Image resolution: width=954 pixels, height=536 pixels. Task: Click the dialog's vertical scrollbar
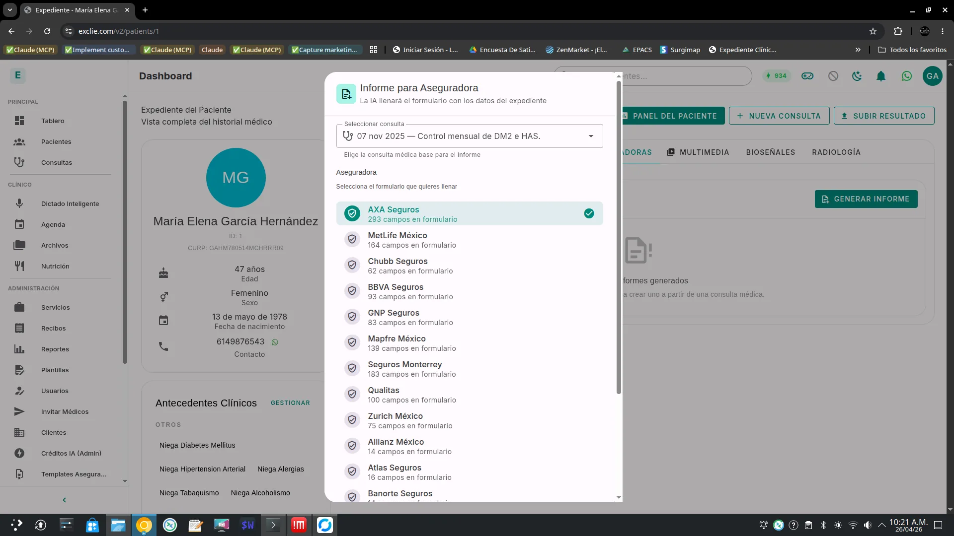pos(619,237)
